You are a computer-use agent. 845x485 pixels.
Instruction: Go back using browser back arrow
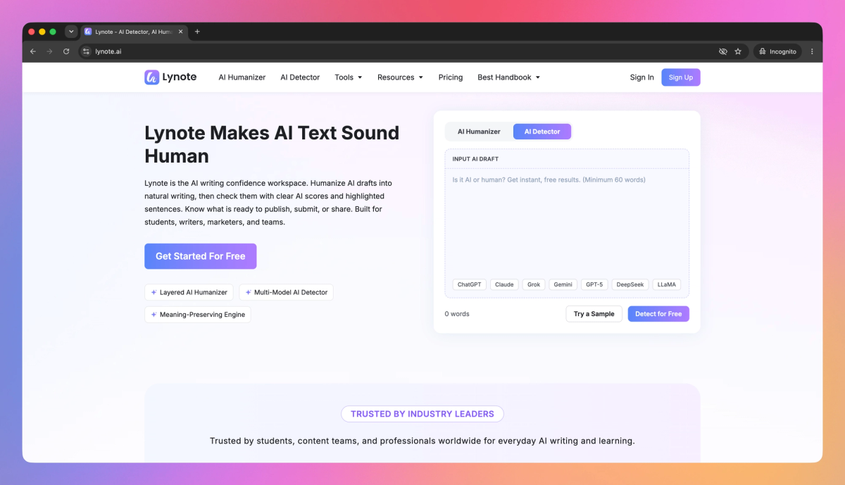click(x=33, y=51)
